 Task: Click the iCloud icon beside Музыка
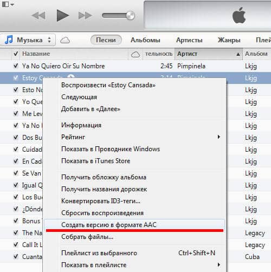click(x=65, y=40)
